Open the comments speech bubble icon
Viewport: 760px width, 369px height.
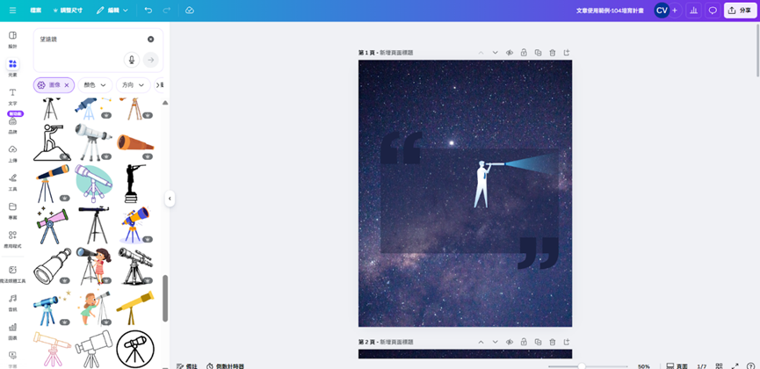(713, 11)
